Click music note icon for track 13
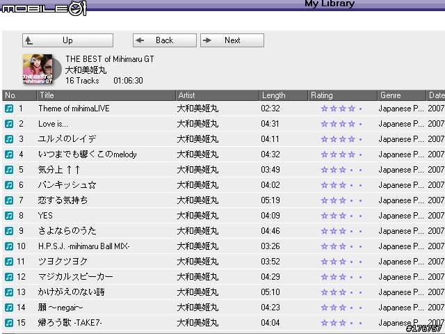 pyautogui.click(x=9, y=292)
